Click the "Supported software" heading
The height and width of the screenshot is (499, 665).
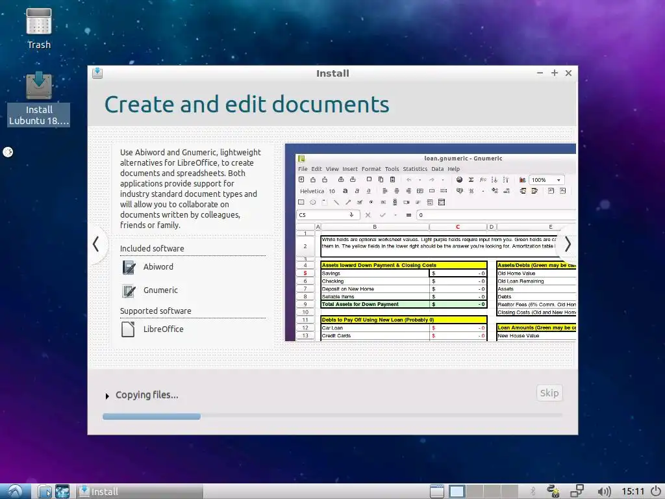[155, 311]
